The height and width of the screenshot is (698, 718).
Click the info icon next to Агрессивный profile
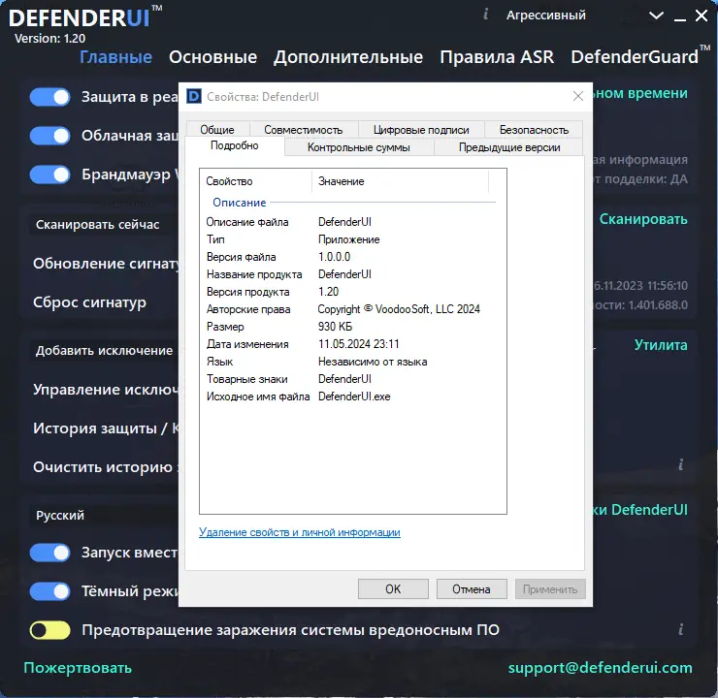pos(485,15)
